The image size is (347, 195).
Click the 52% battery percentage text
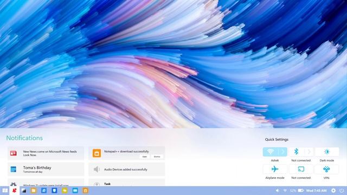pyautogui.click(x=293, y=191)
